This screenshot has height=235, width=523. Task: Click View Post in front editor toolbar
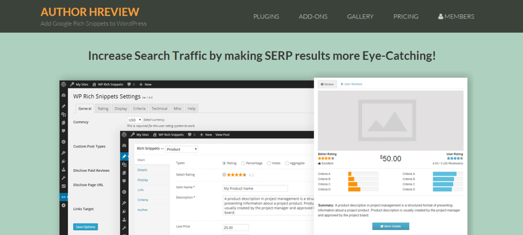[x=223, y=134]
